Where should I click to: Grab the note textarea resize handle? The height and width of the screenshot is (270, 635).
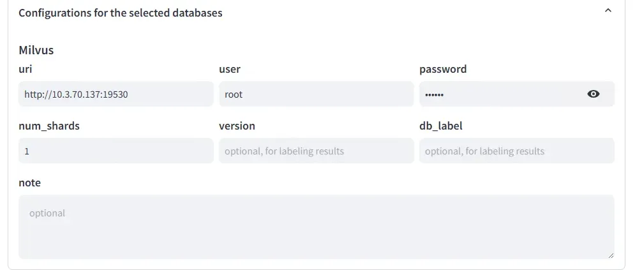pos(610,255)
